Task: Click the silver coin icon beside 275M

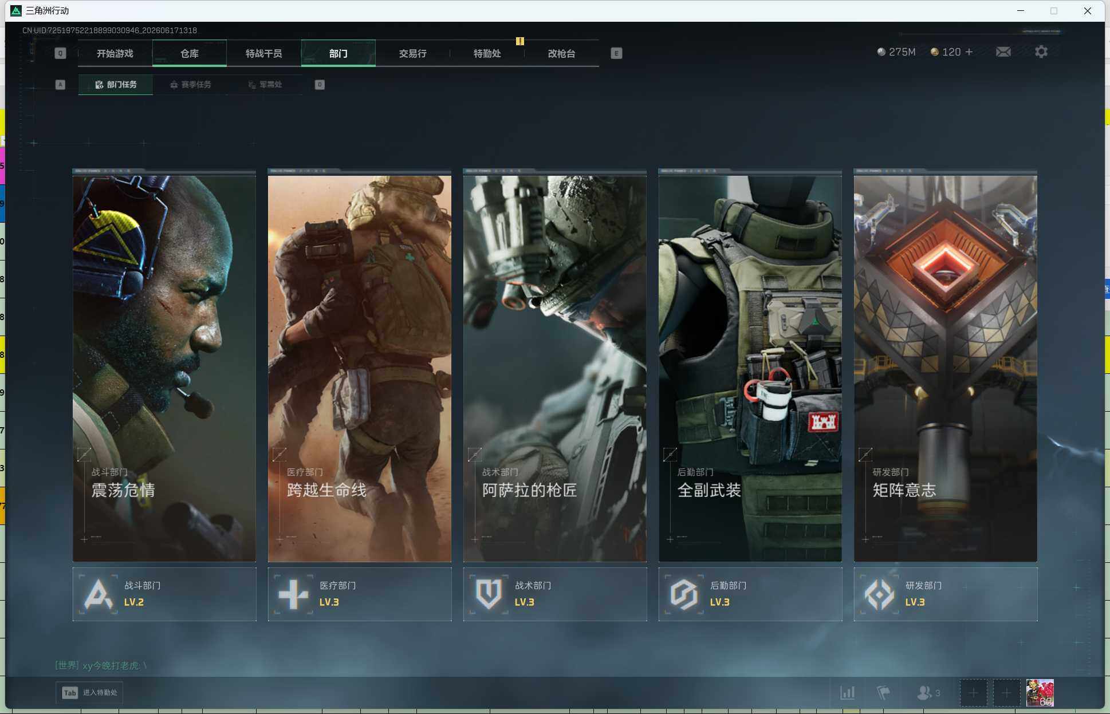Action: click(881, 52)
